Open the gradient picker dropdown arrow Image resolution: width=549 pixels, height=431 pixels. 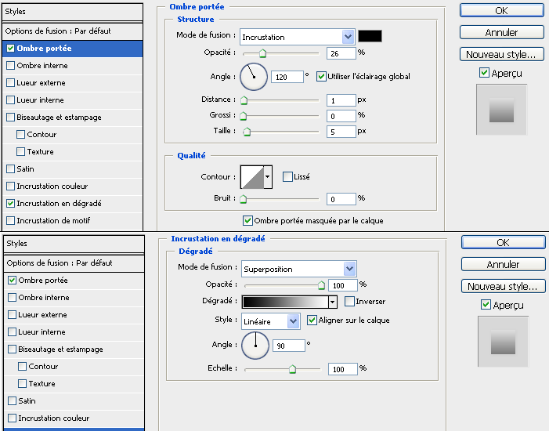[332, 302]
